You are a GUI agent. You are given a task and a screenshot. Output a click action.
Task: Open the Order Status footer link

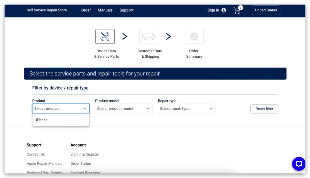[x=81, y=164]
